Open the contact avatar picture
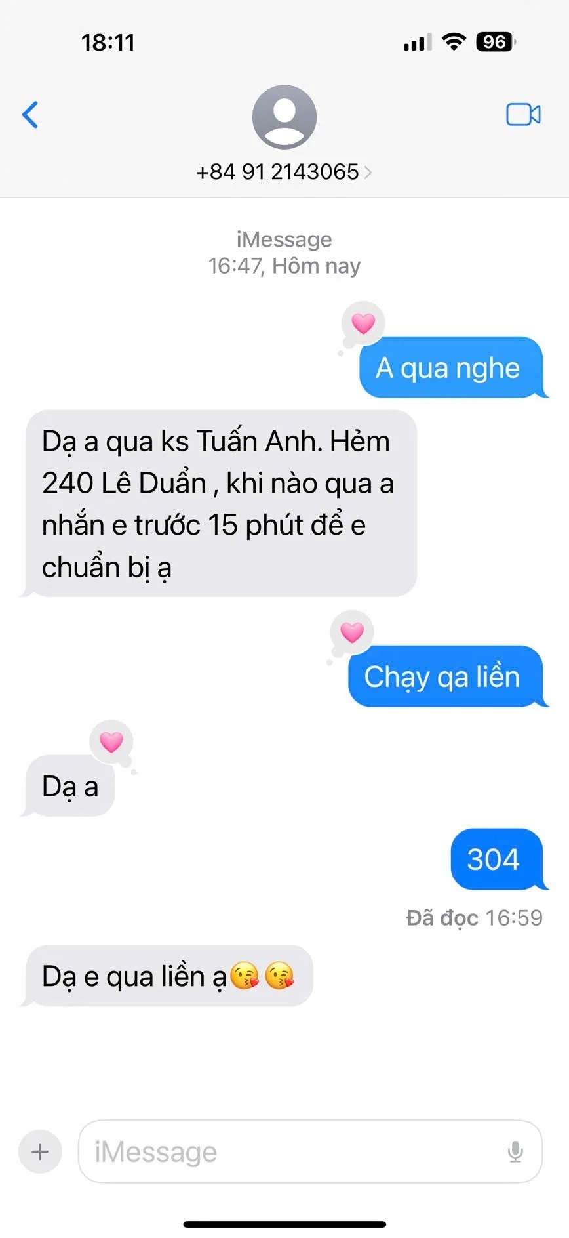 tap(284, 117)
